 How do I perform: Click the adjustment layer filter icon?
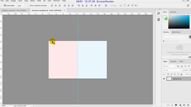pos(182,66)
